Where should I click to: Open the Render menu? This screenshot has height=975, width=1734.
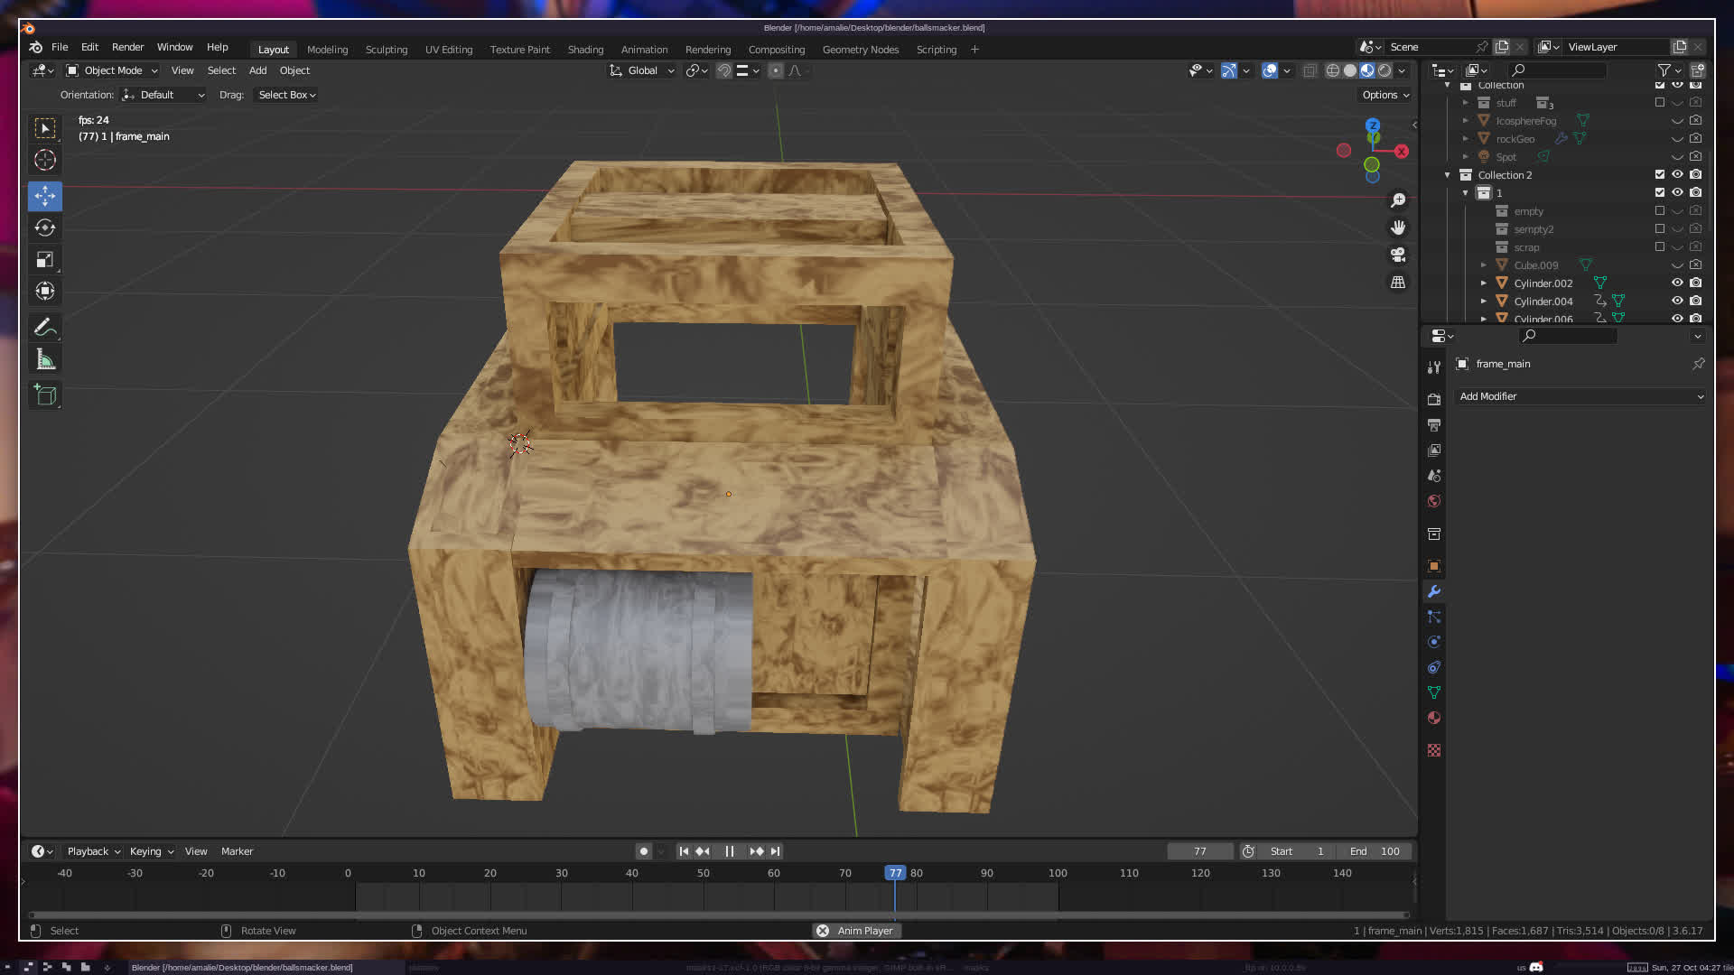127,47
